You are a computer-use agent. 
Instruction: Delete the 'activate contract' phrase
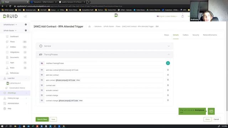pos(168,90)
